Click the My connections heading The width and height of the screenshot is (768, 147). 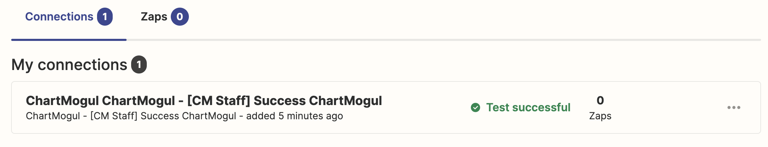(69, 65)
